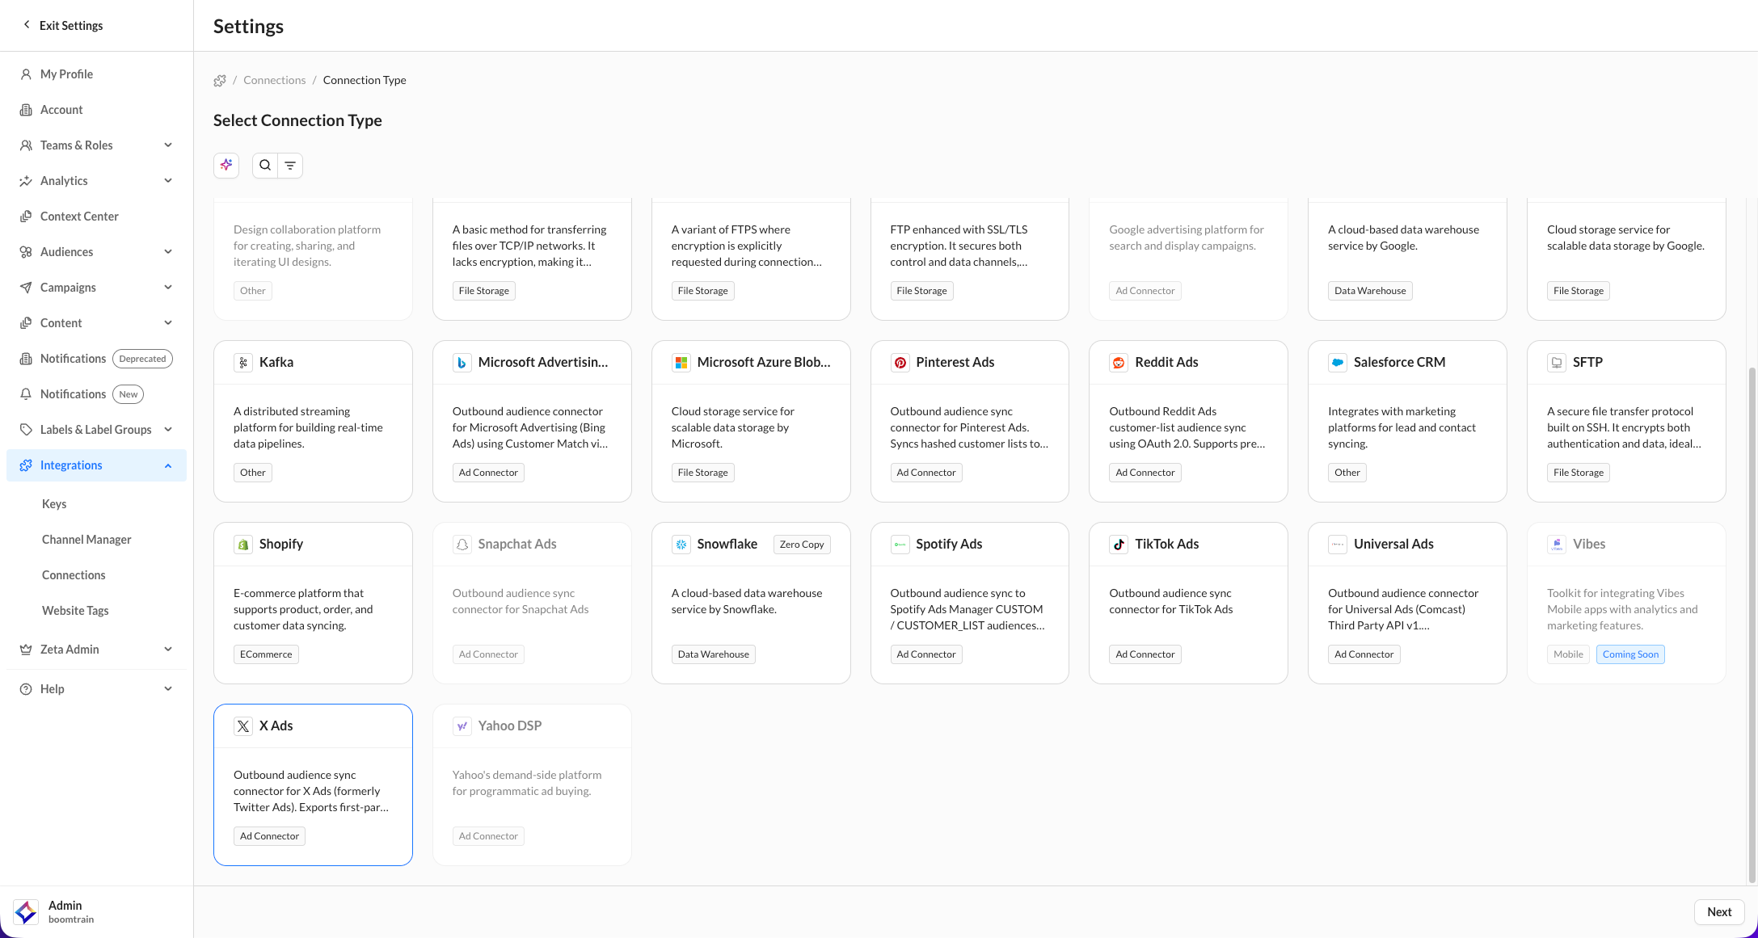Viewport: 1758px width, 938px height.
Task: Click the Kafka logo icon
Action: click(x=243, y=363)
